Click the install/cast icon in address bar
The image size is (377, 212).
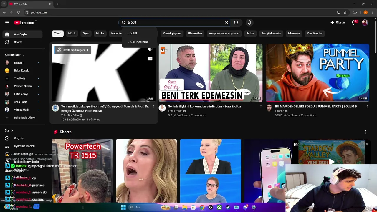[x=339, y=12]
